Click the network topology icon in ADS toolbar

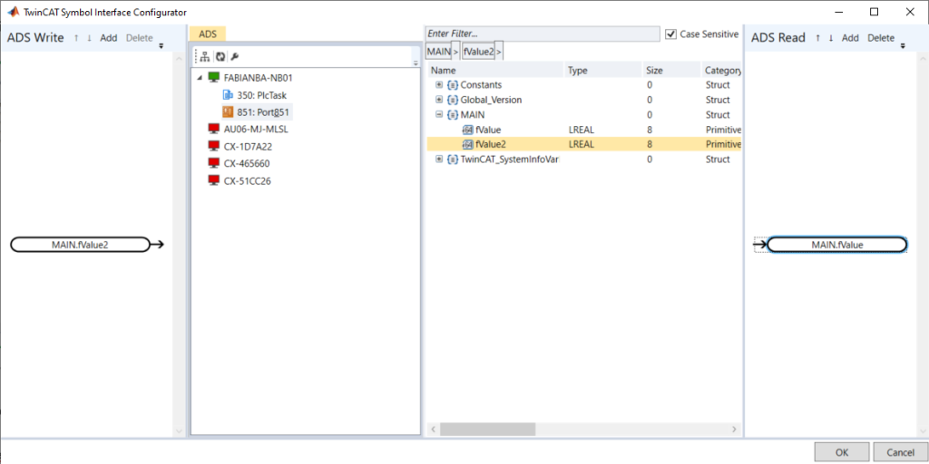205,56
